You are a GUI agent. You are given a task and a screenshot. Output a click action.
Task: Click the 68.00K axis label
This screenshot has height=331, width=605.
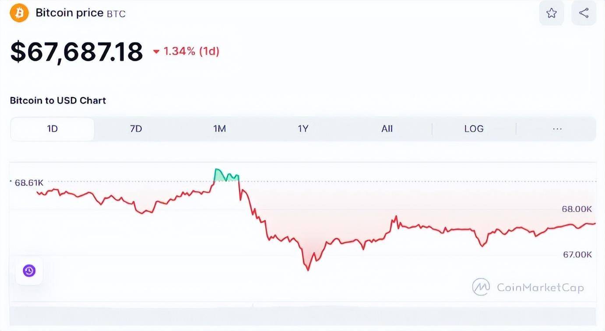(x=577, y=209)
